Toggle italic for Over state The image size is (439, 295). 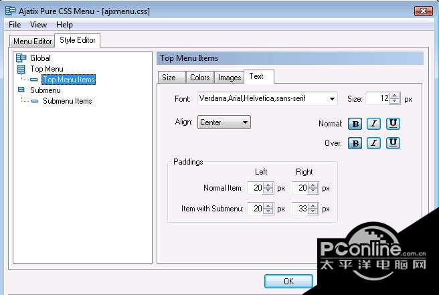pyautogui.click(x=374, y=143)
